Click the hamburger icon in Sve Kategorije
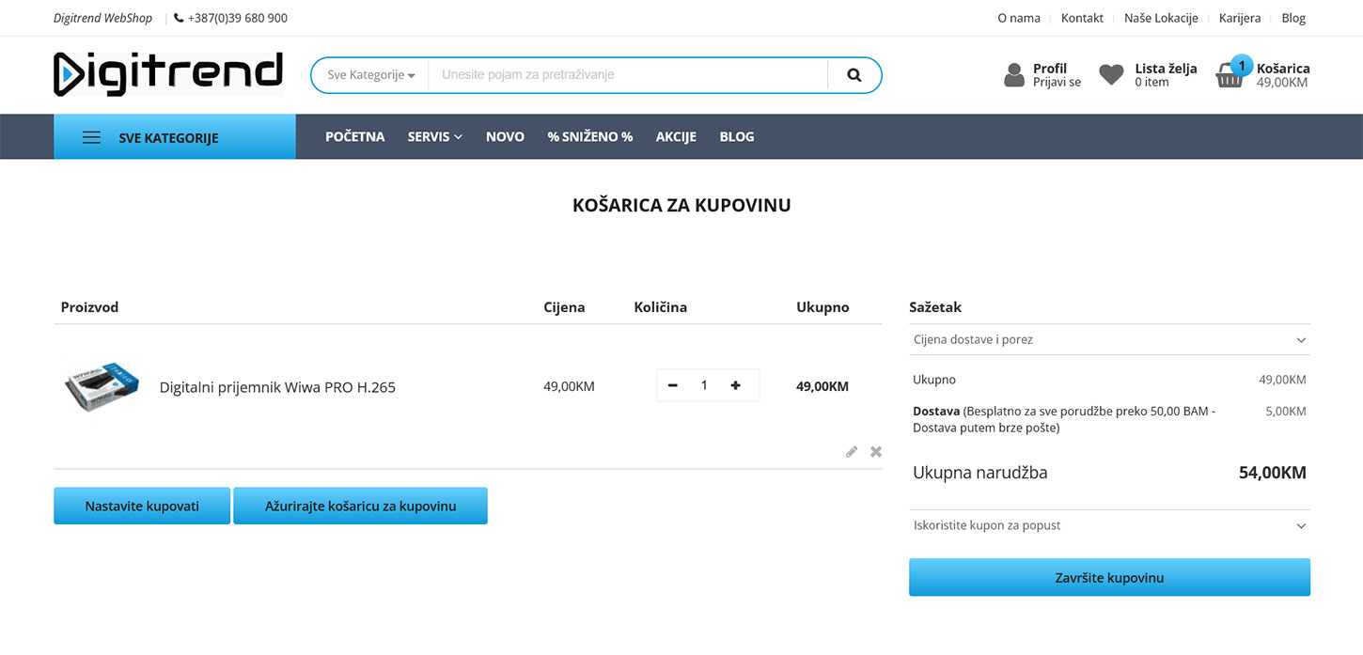The height and width of the screenshot is (655, 1363). point(91,137)
